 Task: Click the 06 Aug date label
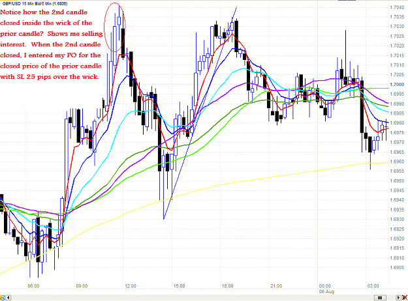pyautogui.click(x=326, y=292)
